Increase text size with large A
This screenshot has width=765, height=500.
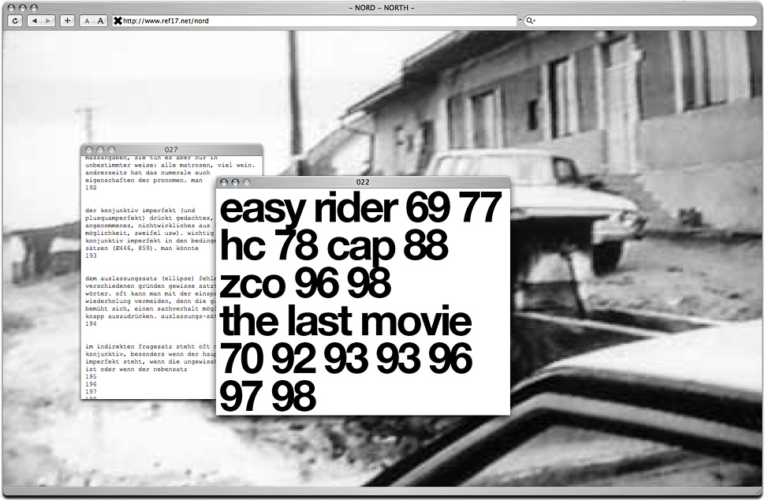point(100,21)
